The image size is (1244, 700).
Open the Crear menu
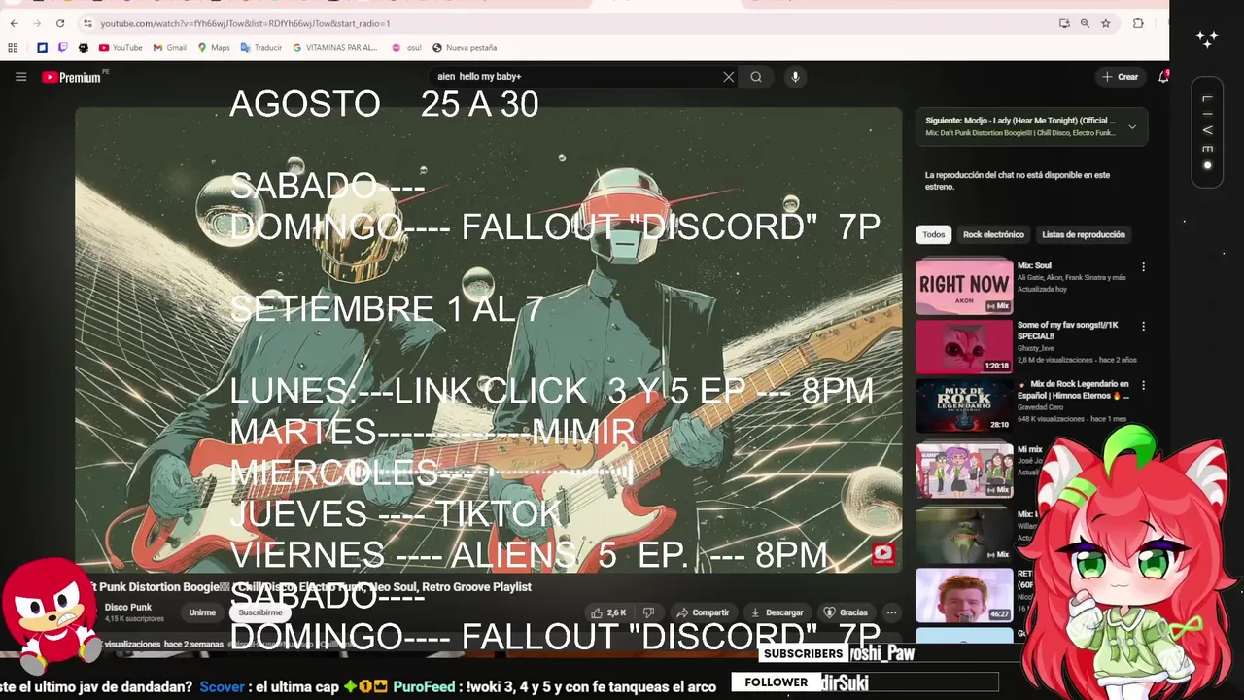[1120, 77]
